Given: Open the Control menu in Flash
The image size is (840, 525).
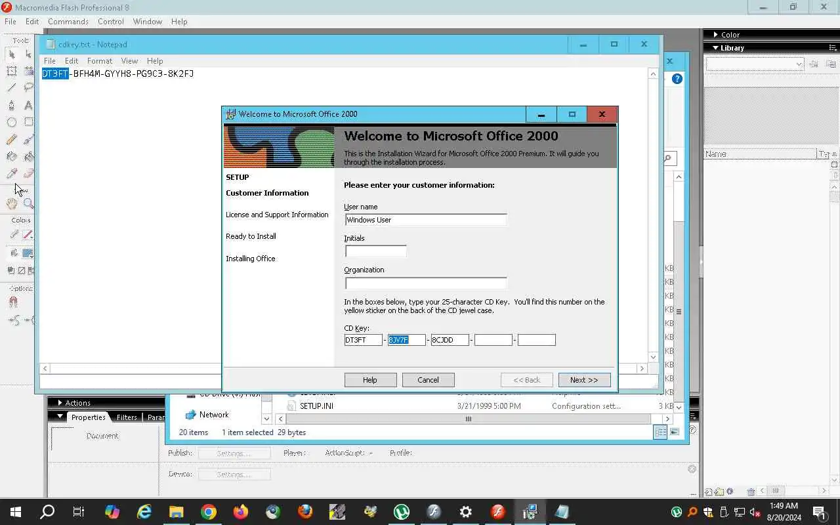Looking at the screenshot, I should [x=111, y=22].
